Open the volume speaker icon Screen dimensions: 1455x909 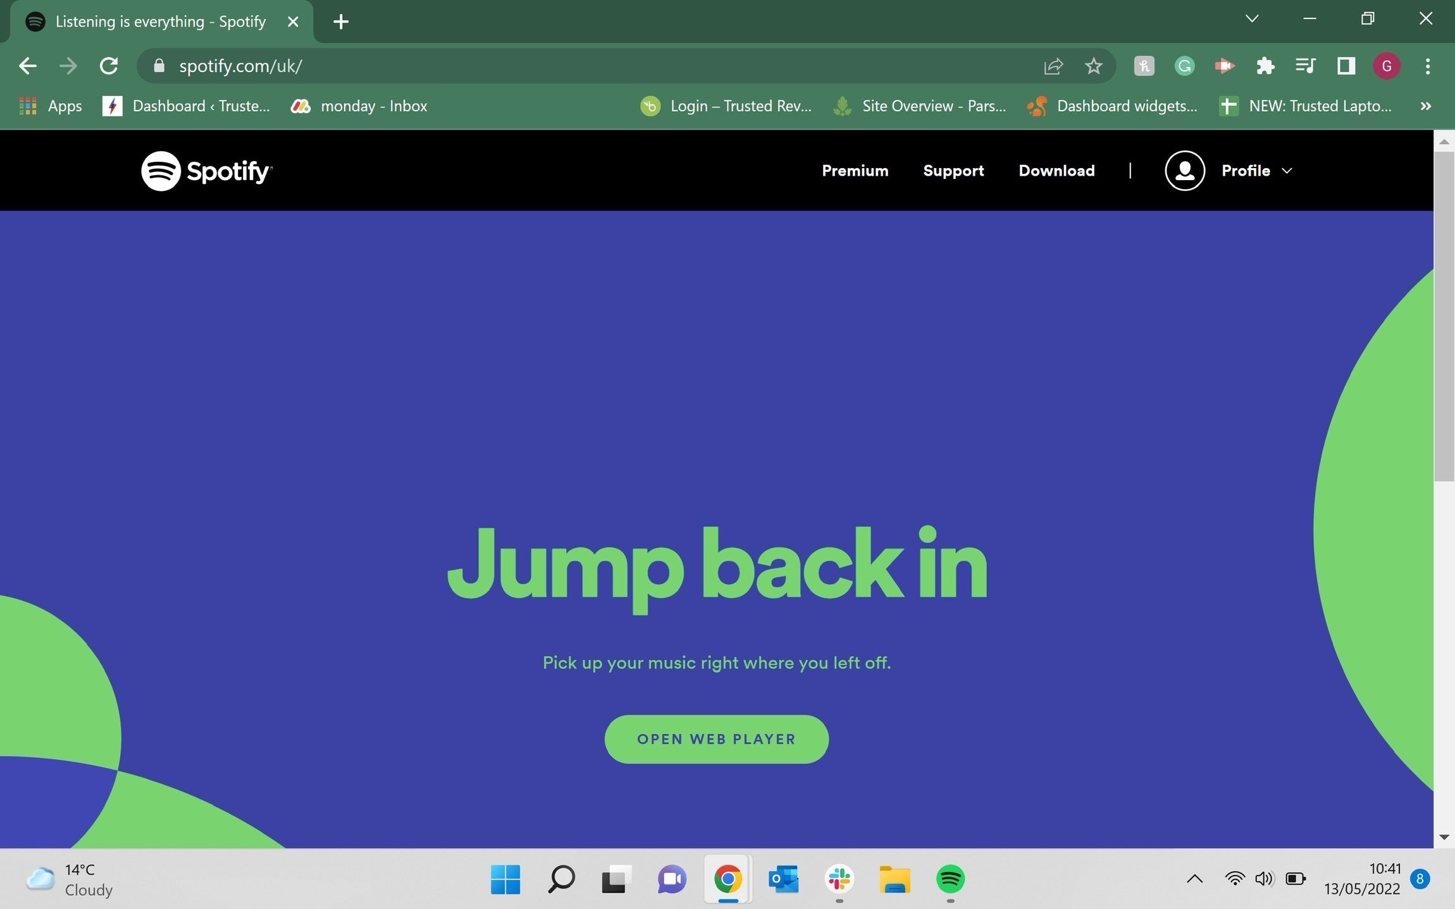point(1264,879)
